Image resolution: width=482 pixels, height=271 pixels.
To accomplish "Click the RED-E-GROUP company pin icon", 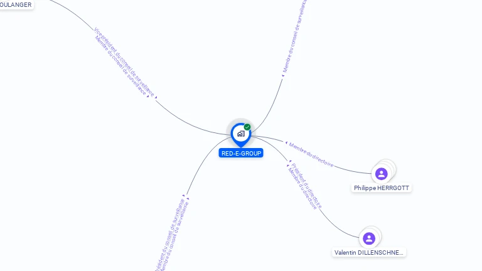I will coord(241,134).
